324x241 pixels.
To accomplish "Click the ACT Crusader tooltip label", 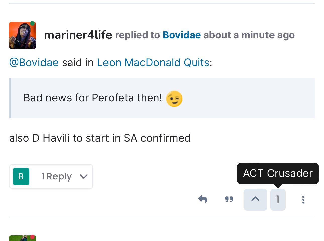I will pyautogui.click(x=278, y=173).
